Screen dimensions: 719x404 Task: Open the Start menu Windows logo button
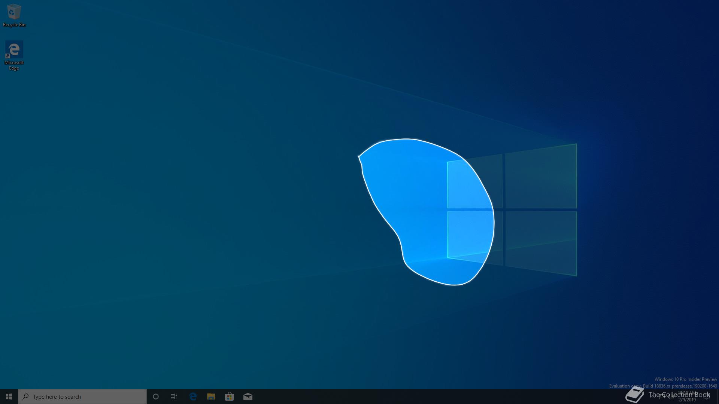(9, 397)
